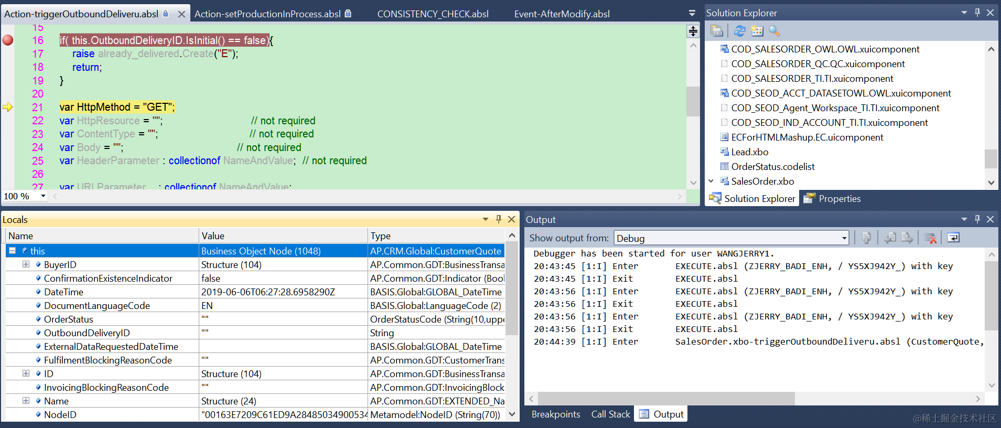Click the breakpoint marker on line 16
Viewport: 1001px width, 428px height.
(8, 40)
